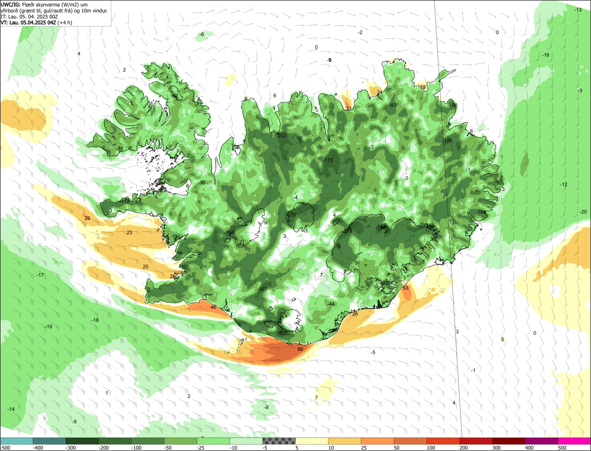Click the legend swatch between -400 and -300
Viewport: 591px width, 451px height.
tap(49, 441)
